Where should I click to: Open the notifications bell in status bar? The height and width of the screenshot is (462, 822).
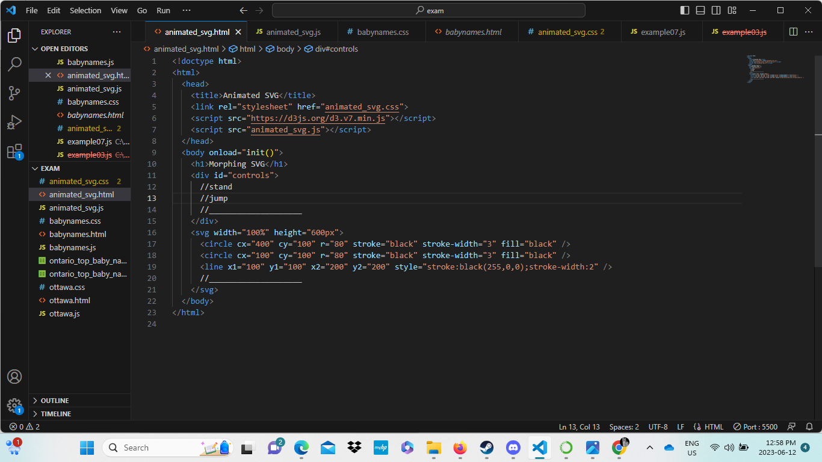coord(809,427)
